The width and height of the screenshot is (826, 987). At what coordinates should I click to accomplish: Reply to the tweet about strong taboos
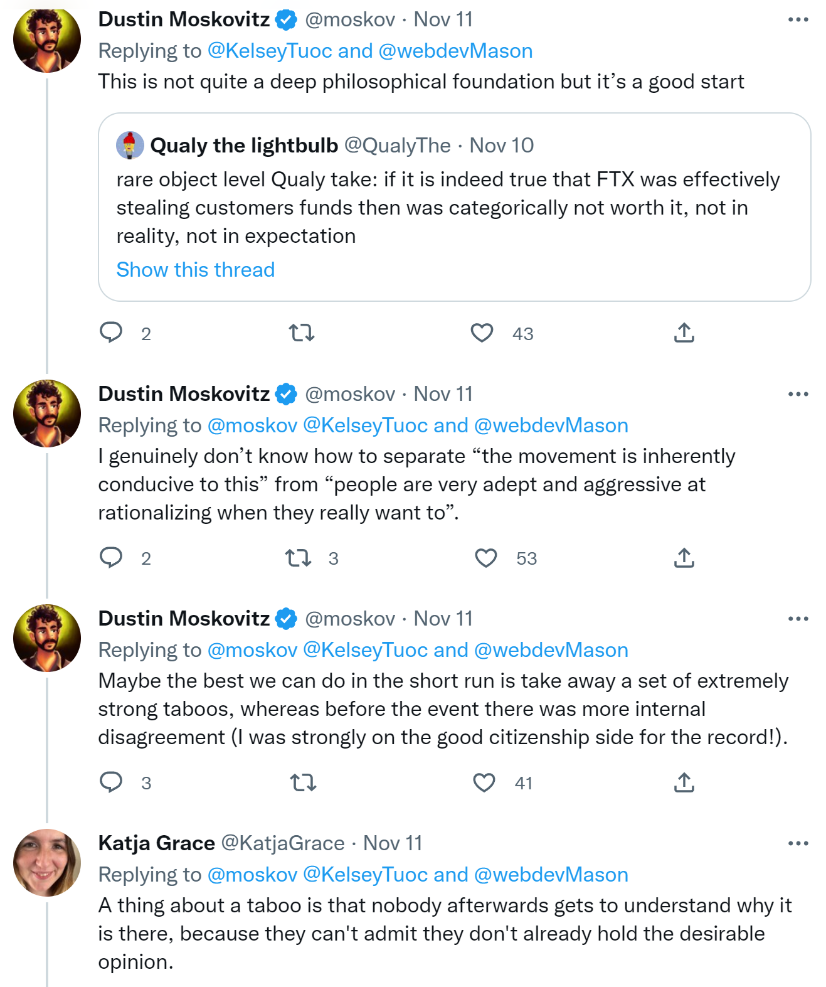[x=112, y=782]
